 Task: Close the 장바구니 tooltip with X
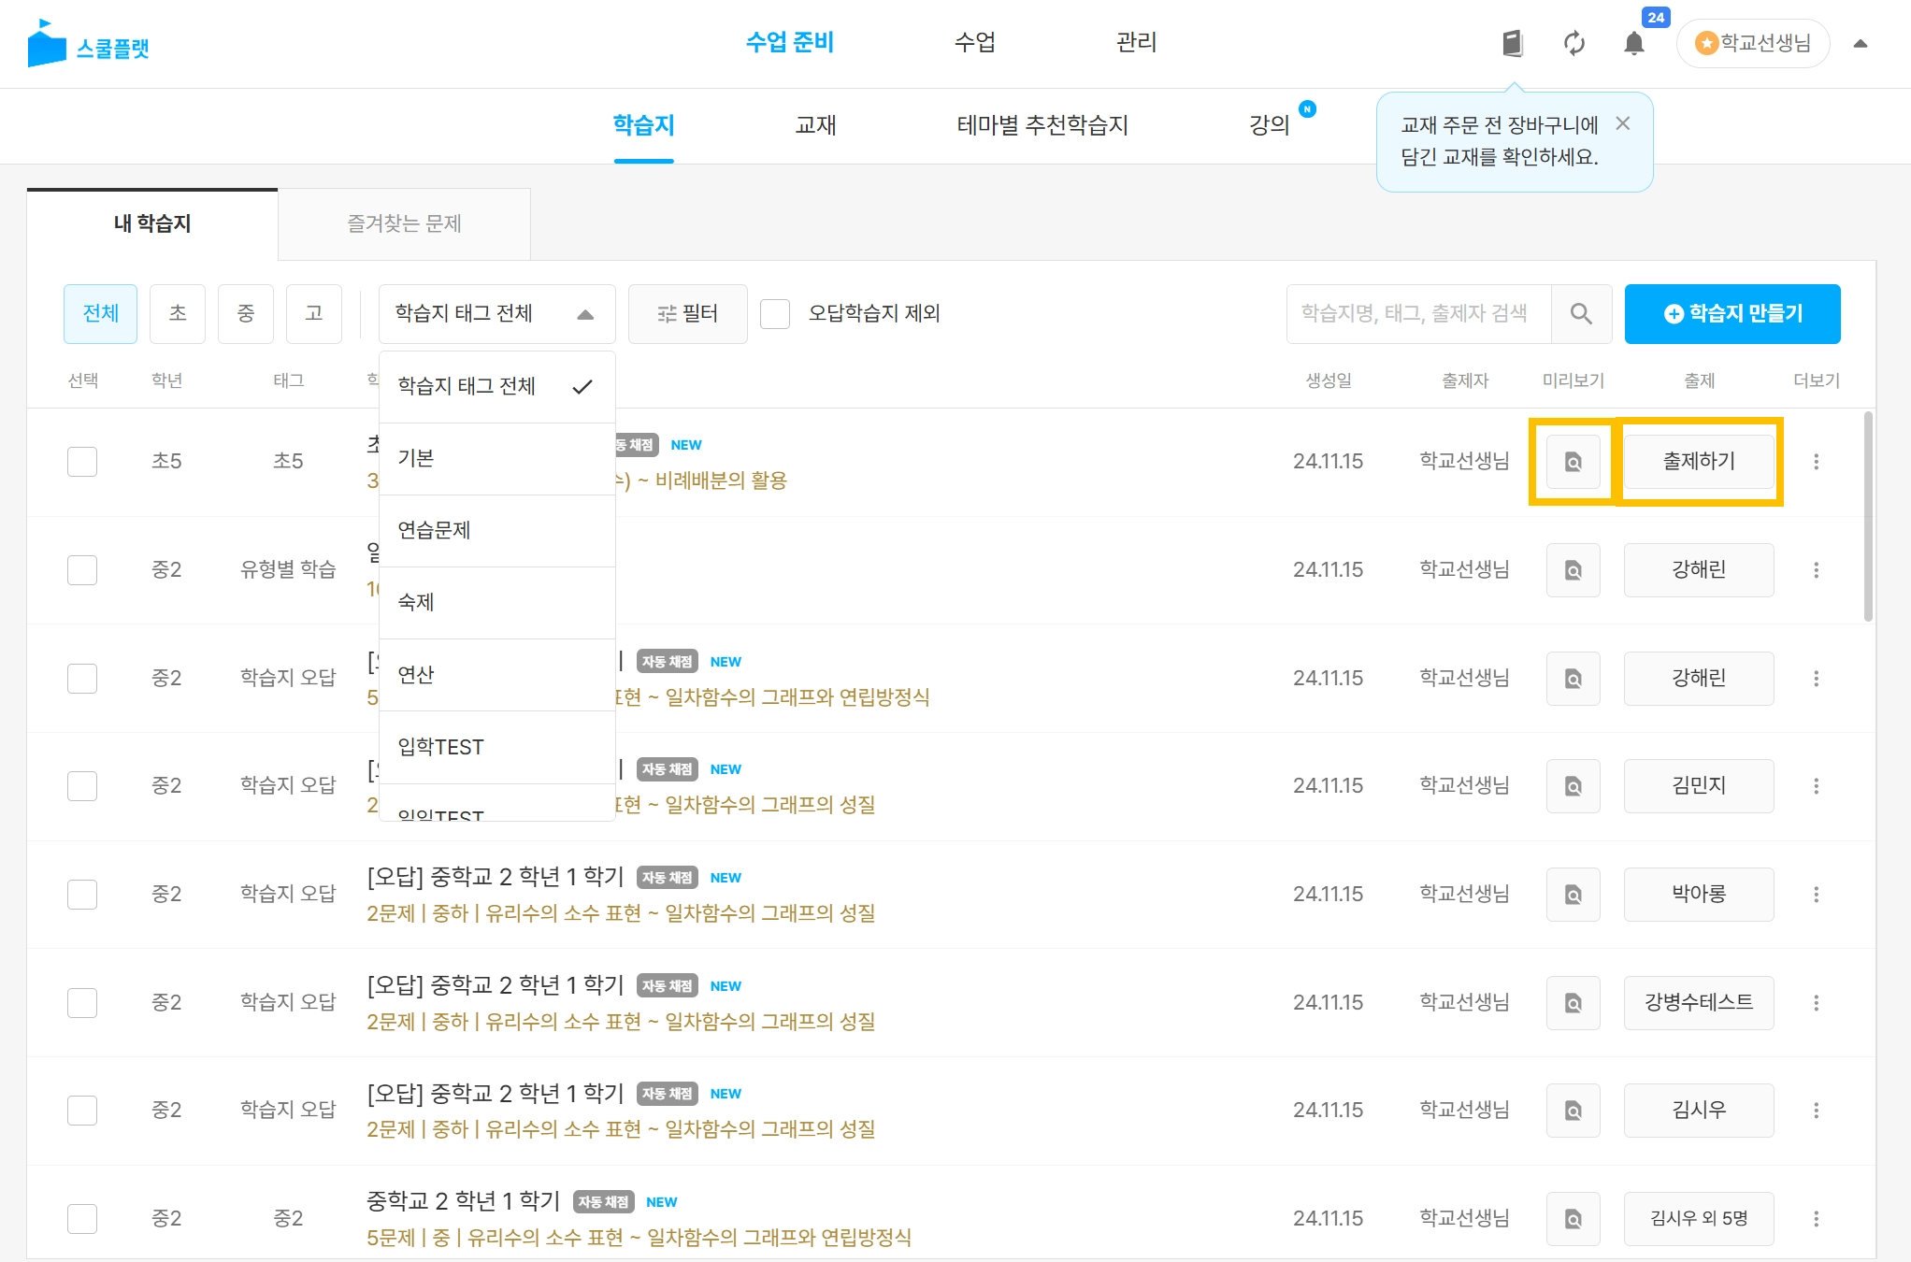pyautogui.click(x=1623, y=123)
